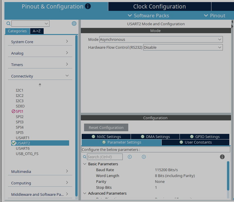
Task: Collapse the Basic Parameters section
Action: [85, 164]
